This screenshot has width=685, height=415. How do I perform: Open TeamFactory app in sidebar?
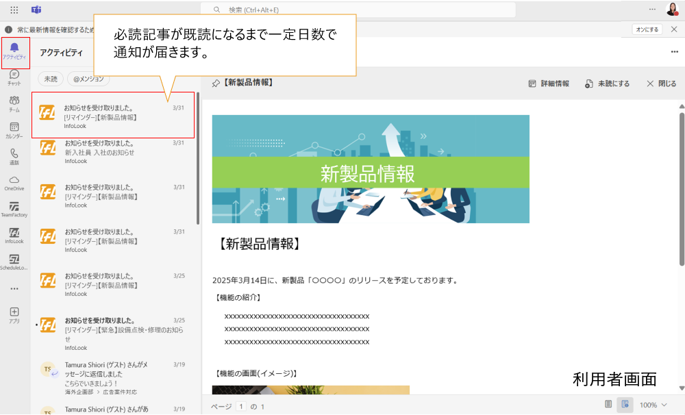pyautogui.click(x=14, y=209)
